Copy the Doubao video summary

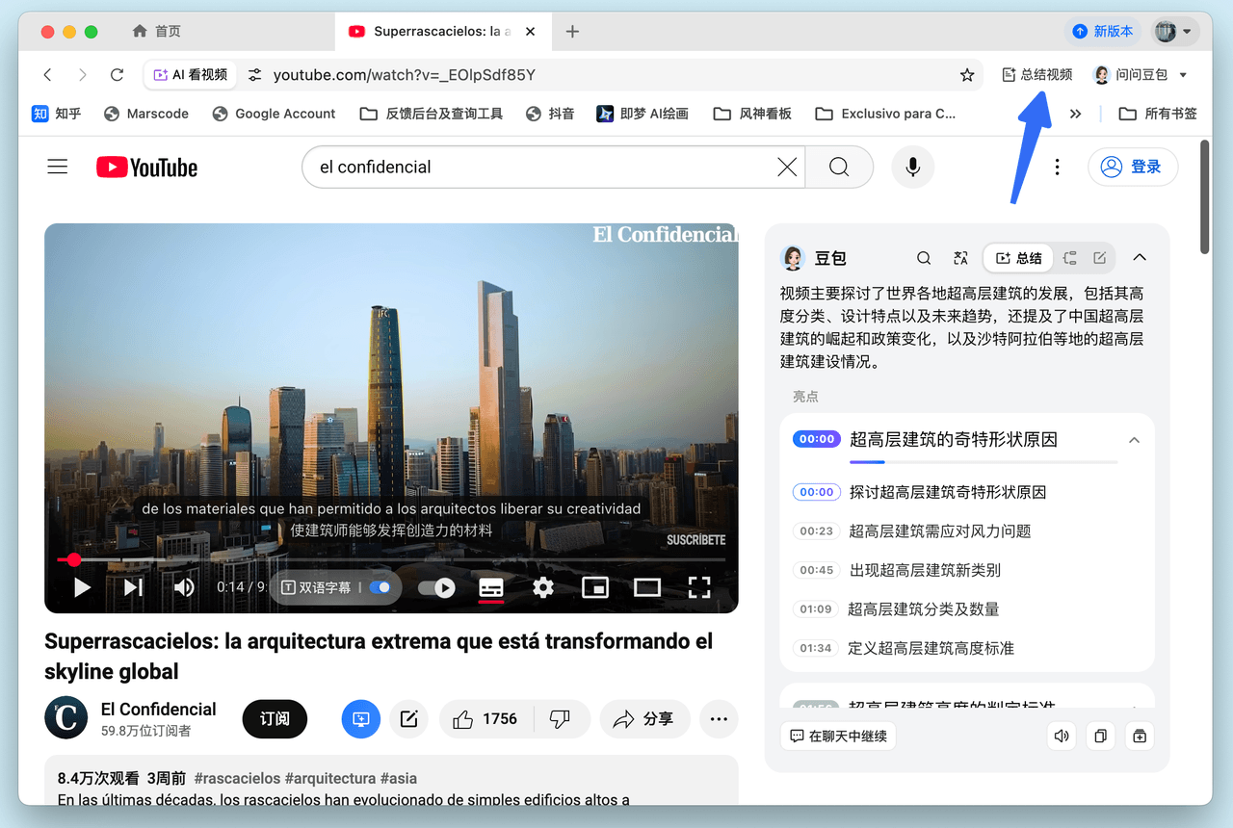[1100, 737]
